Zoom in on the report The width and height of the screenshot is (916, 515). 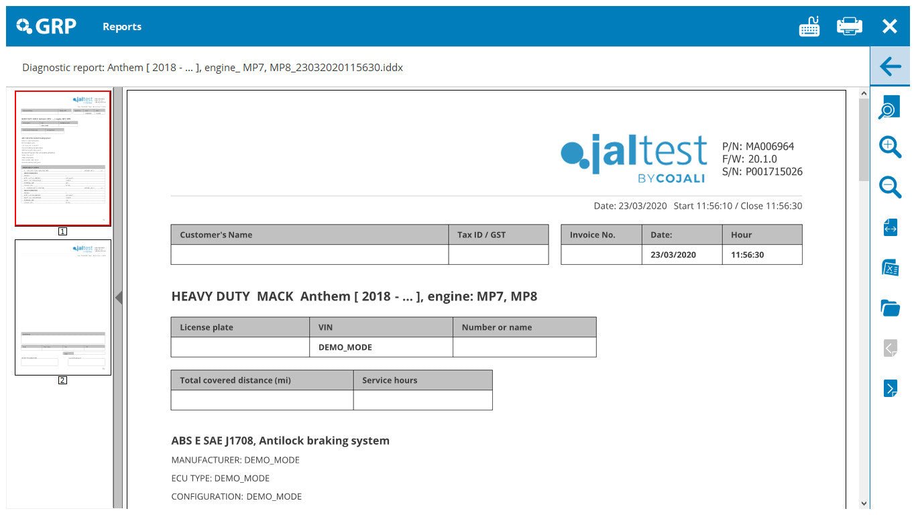891,148
